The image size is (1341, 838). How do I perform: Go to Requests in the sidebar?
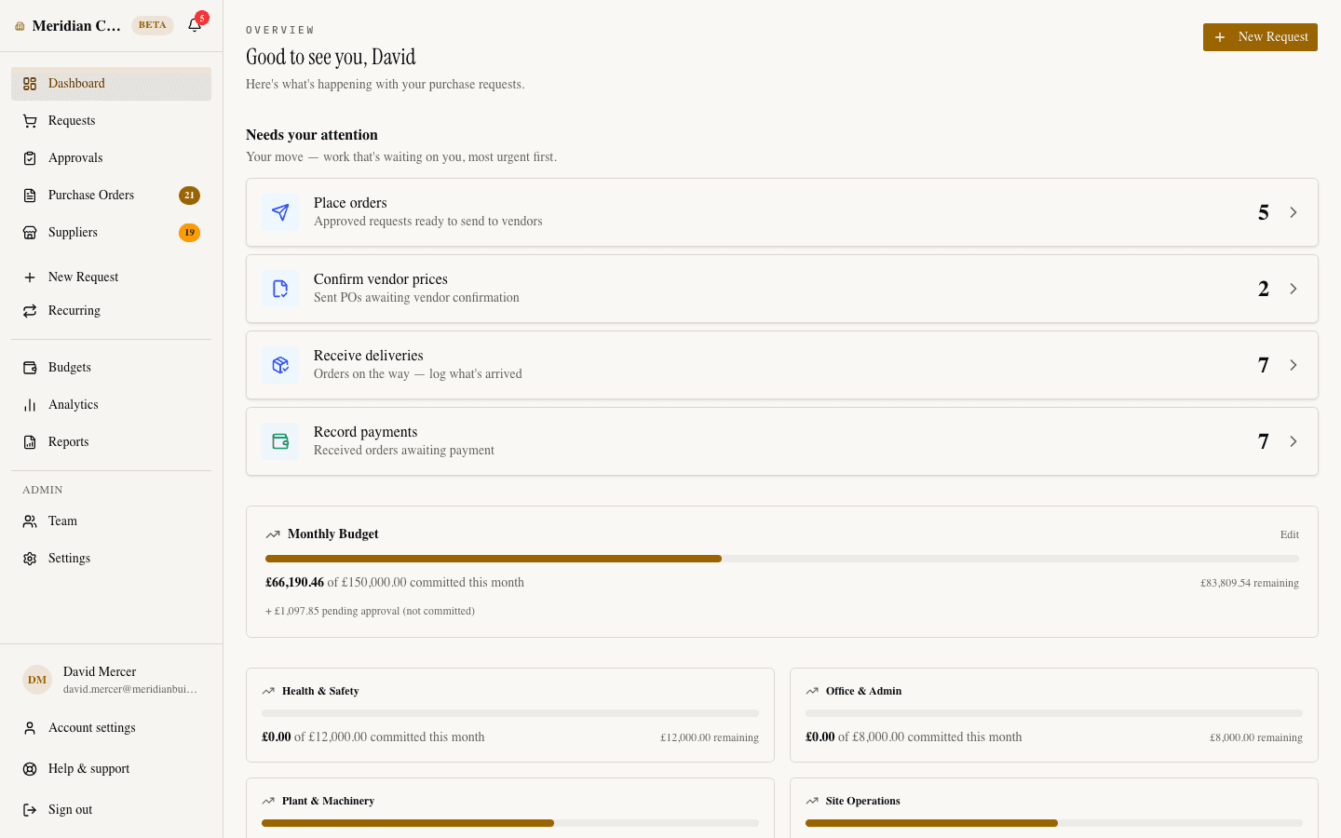coord(111,121)
